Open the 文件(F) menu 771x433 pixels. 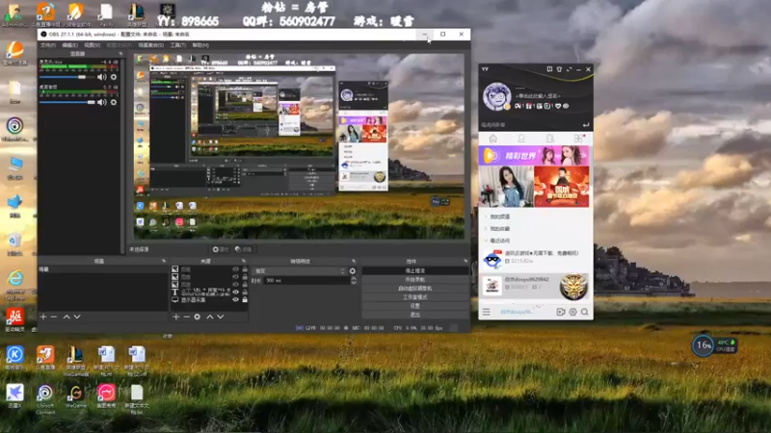(47, 45)
